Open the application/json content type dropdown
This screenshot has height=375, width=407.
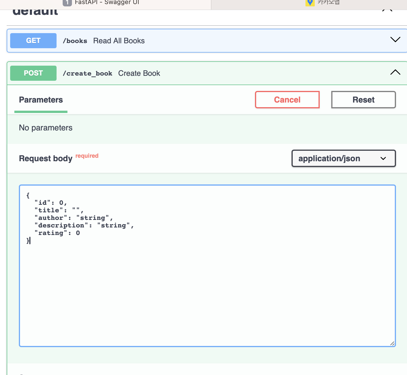pyautogui.click(x=343, y=158)
